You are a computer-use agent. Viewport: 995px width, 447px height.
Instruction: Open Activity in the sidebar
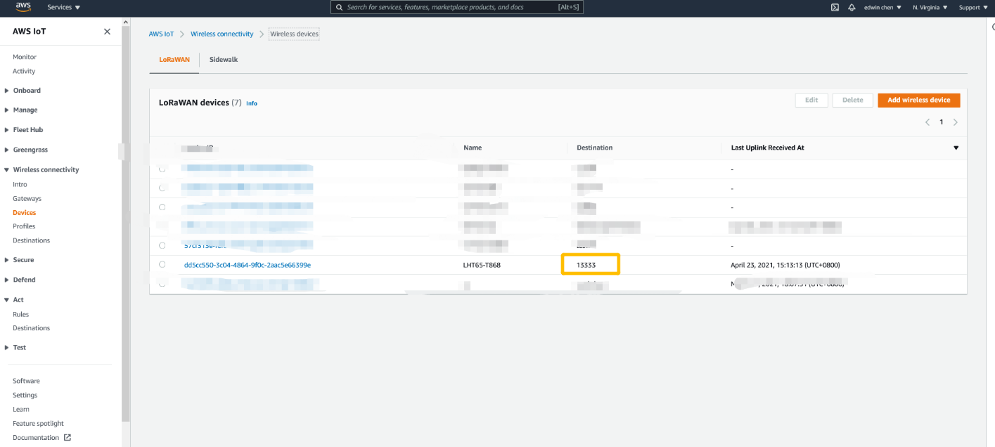[24, 71]
